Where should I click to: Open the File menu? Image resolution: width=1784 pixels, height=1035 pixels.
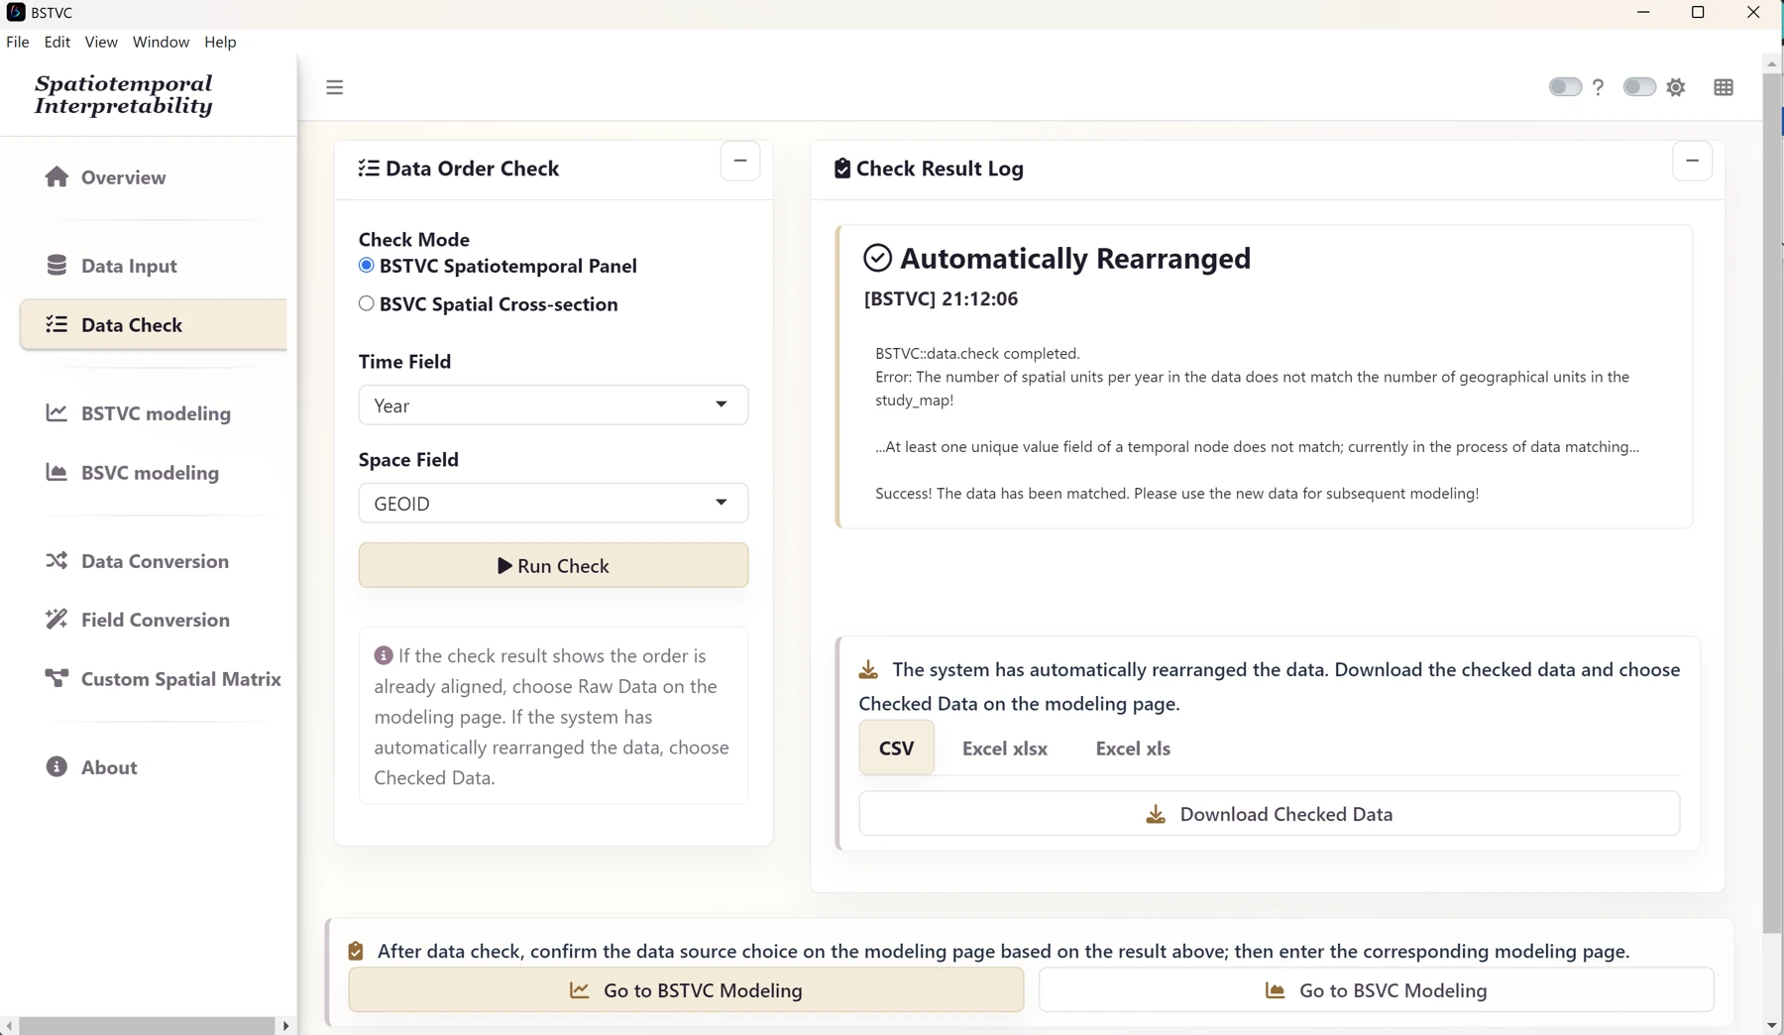point(18,42)
